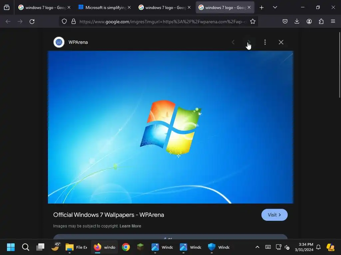Screen dimensions: 341x255
Task: Show previous image result
Action: pyautogui.click(x=233, y=42)
